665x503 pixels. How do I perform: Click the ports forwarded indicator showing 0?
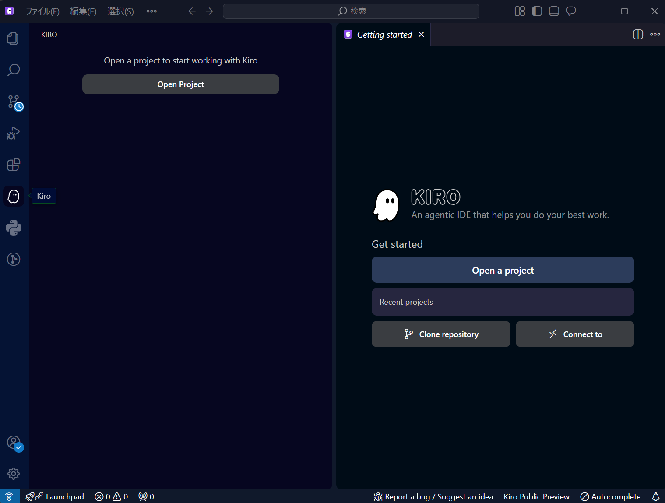146,496
